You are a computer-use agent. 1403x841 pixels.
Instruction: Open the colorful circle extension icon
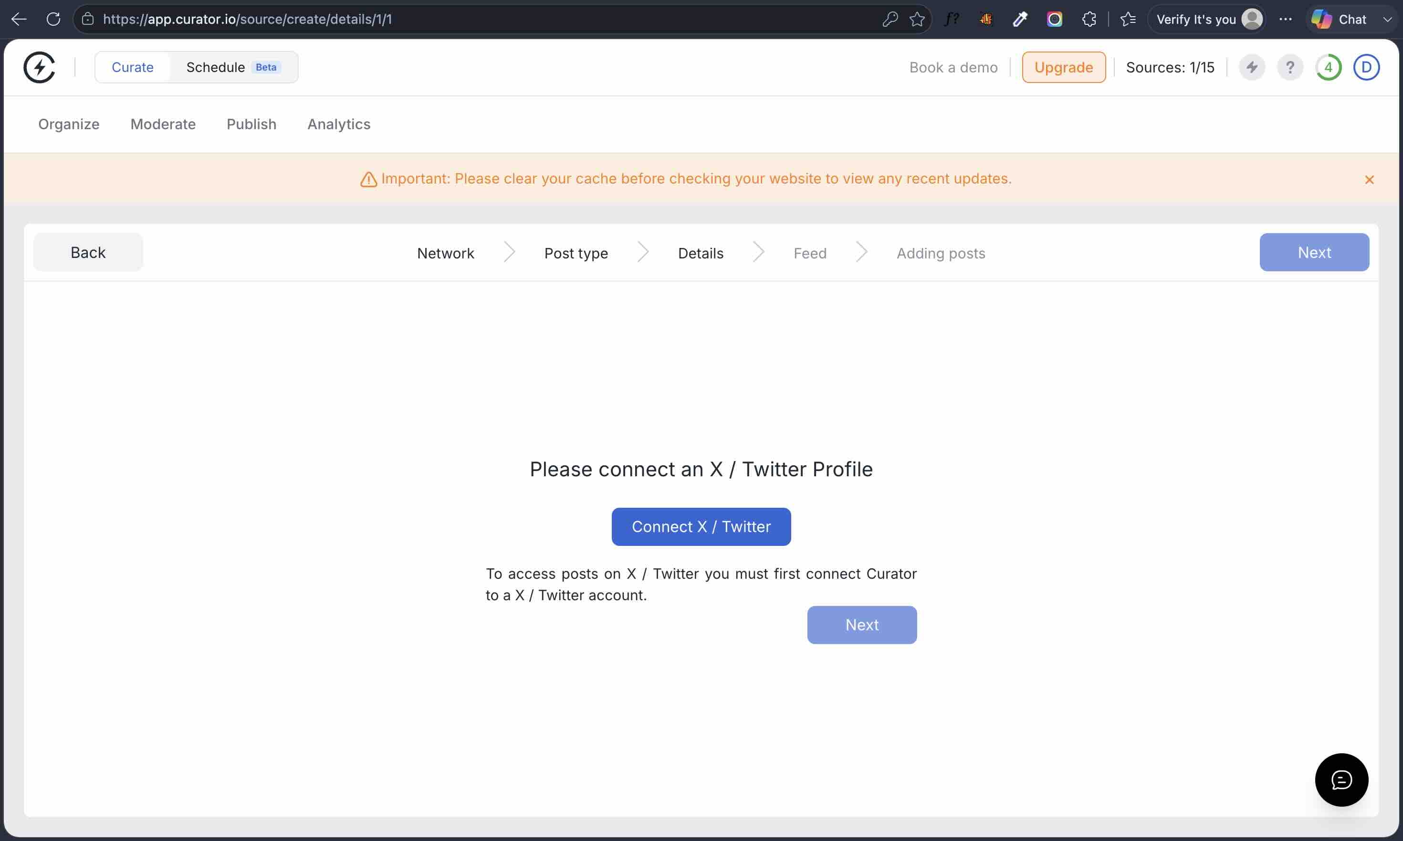point(1054,19)
